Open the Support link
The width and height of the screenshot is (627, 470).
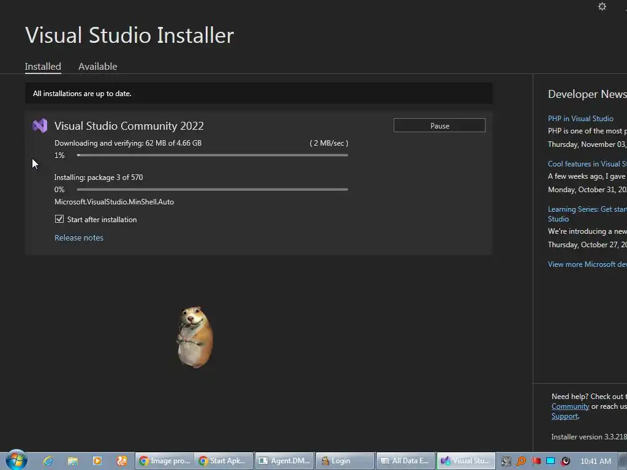click(565, 416)
